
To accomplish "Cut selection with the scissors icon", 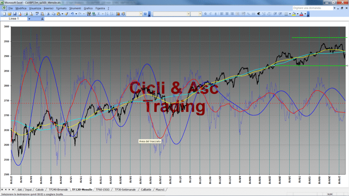I will tap(48, 14).
